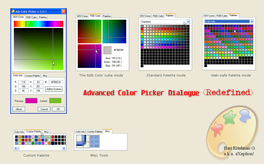
Task: Click the 'B 228' value in the Misc Tools panel
Action: click(x=95, y=146)
